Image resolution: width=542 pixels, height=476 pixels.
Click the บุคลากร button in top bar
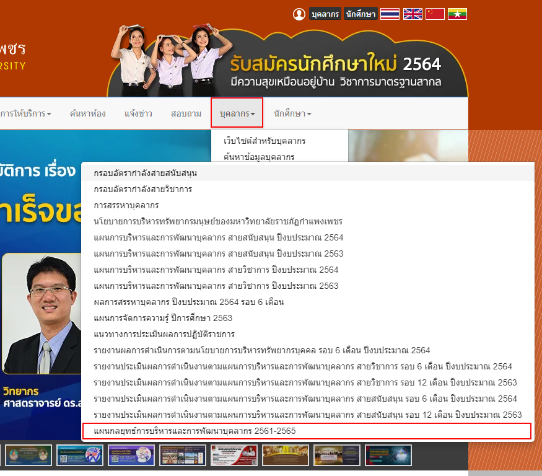pyautogui.click(x=325, y=14)
